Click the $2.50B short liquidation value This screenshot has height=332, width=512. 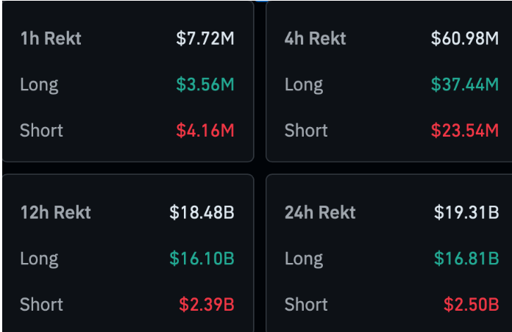pyautogui.click(x=471, y=304)
